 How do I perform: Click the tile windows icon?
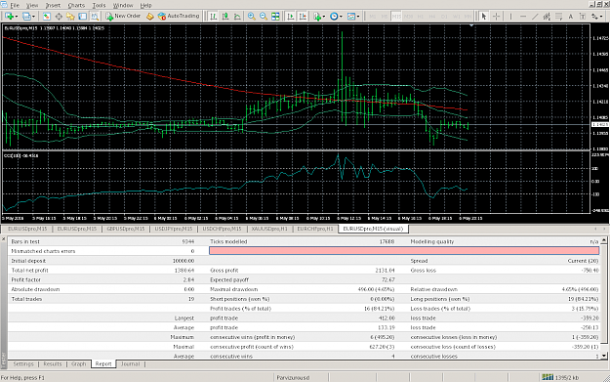coord(275,17)
